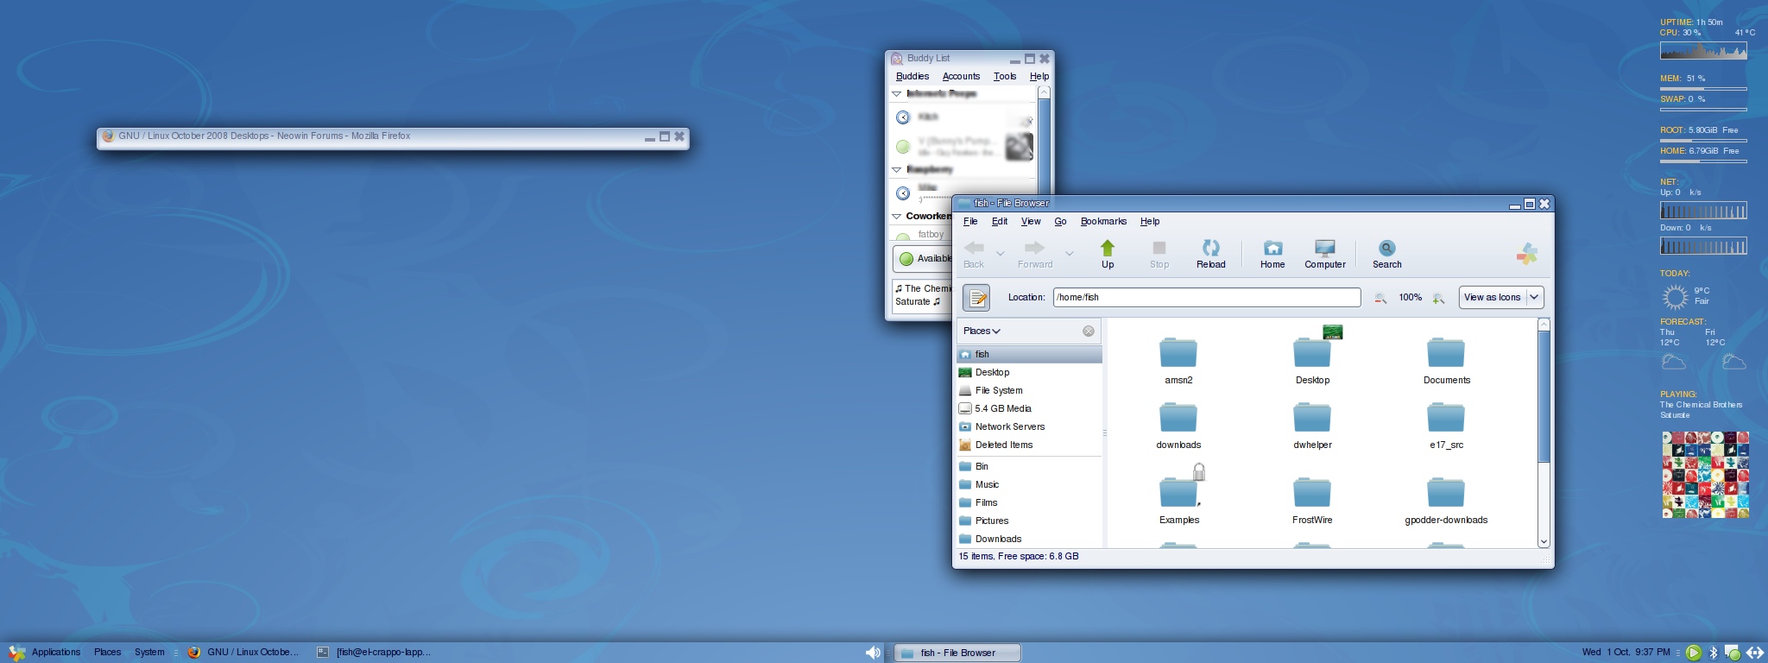Open the Applications menu in panel

[55, 653]
